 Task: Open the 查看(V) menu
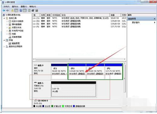pos(24,7)
